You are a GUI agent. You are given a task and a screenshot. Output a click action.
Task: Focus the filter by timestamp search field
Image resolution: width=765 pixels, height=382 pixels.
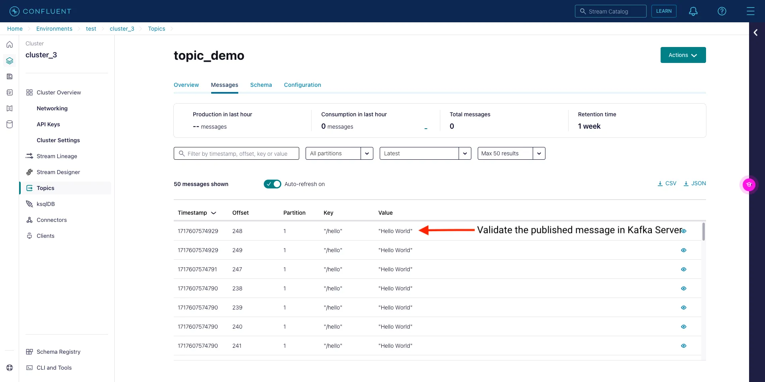(236, 153)
